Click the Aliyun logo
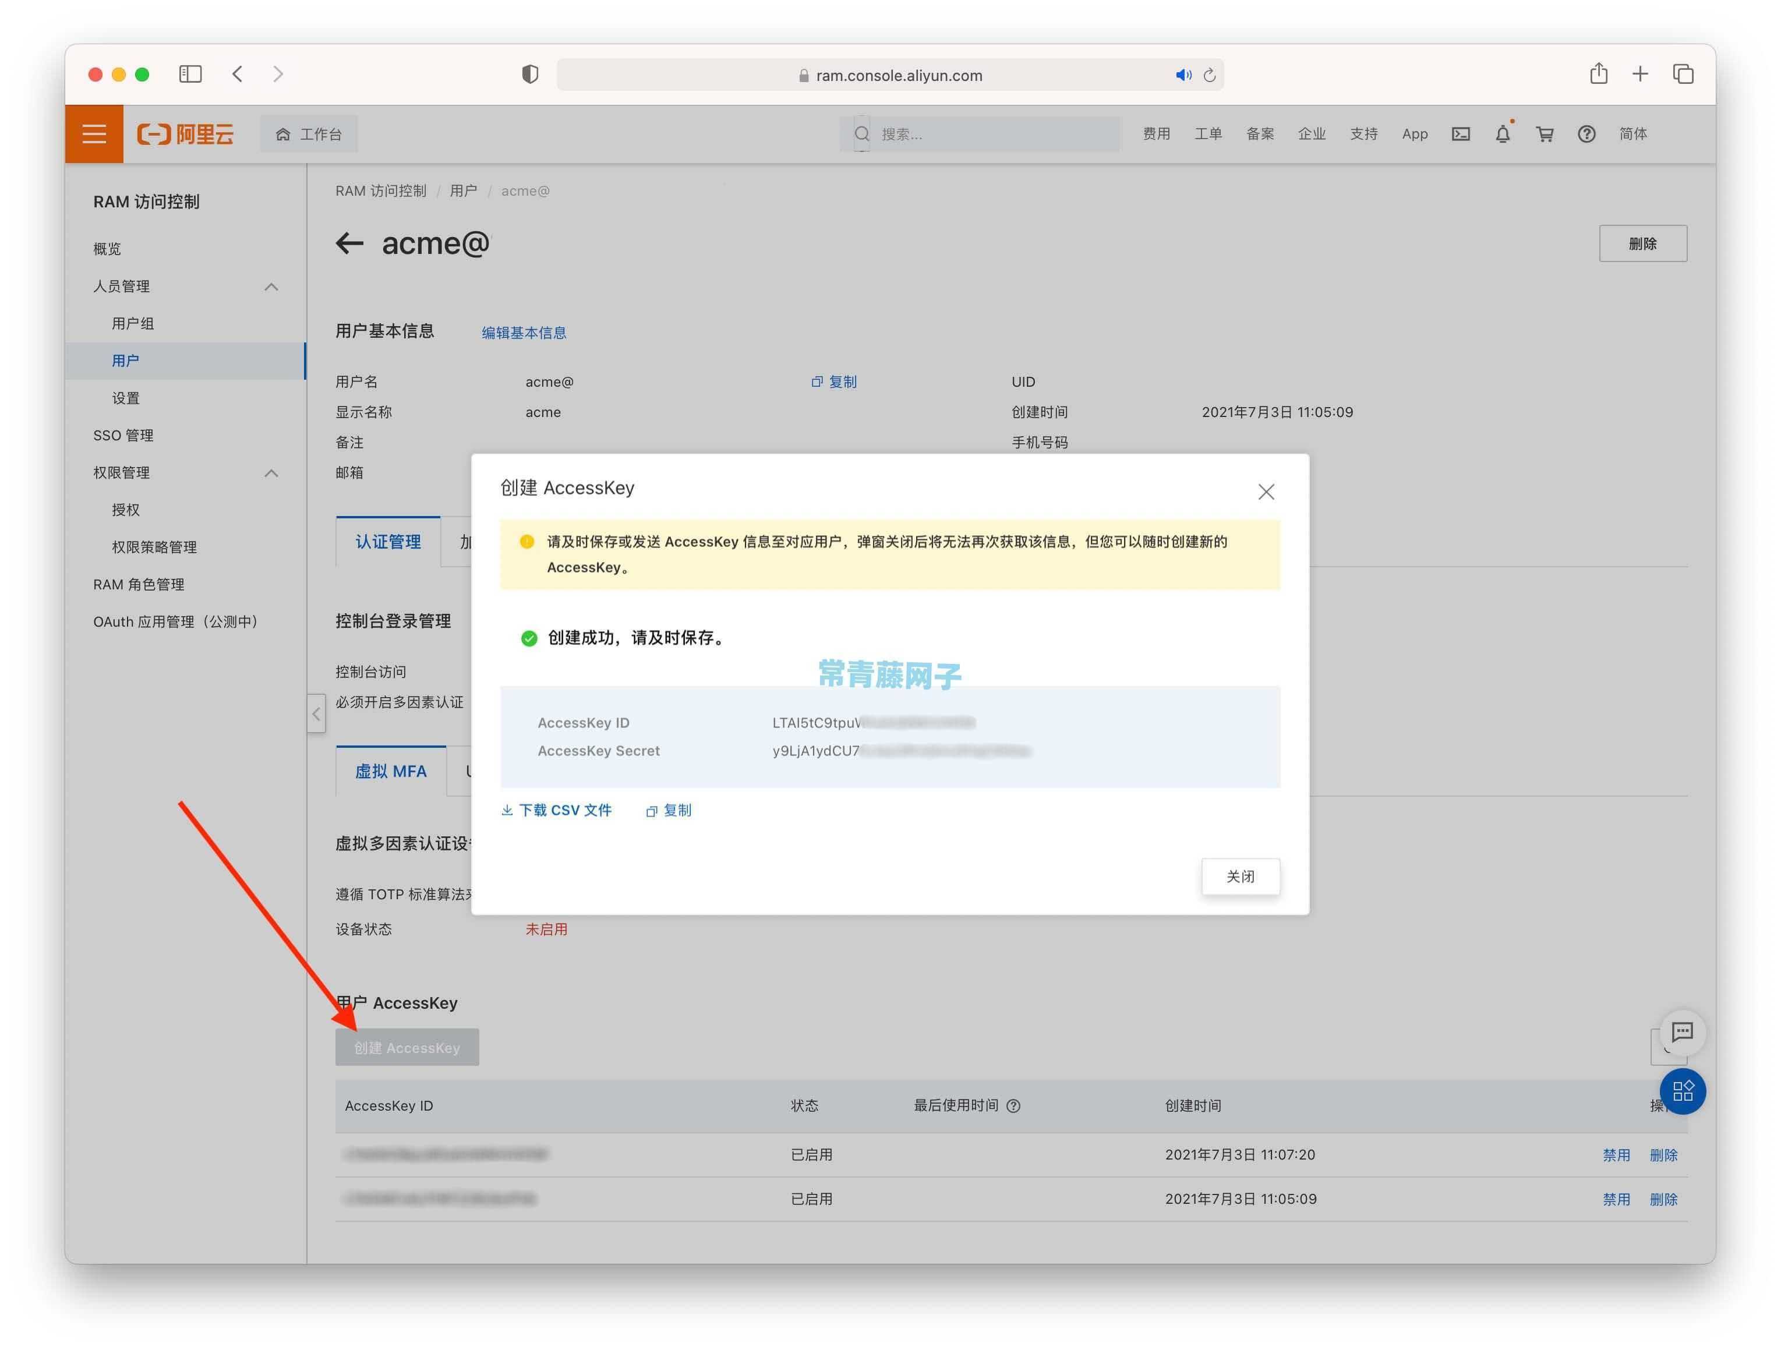 click(185, 133)
